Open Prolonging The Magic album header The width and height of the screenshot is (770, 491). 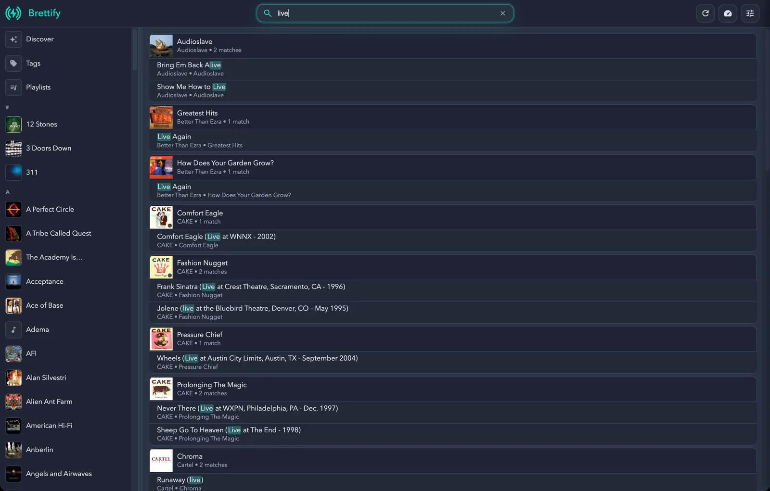click(453, 390)
